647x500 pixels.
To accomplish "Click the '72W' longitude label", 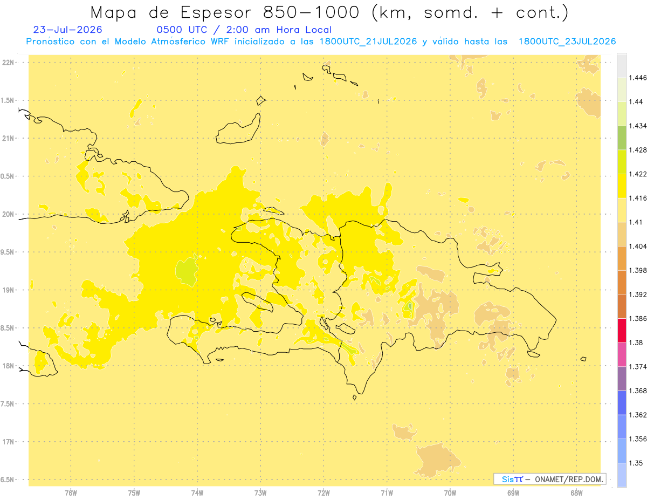I will 323,492.
